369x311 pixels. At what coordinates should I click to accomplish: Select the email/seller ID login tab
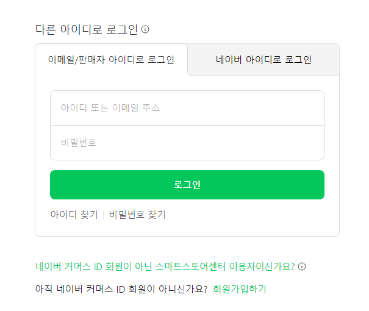click(111, 60)
